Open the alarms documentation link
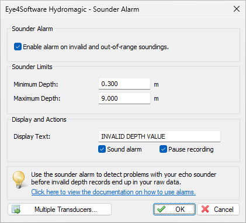 coord(113,192)
